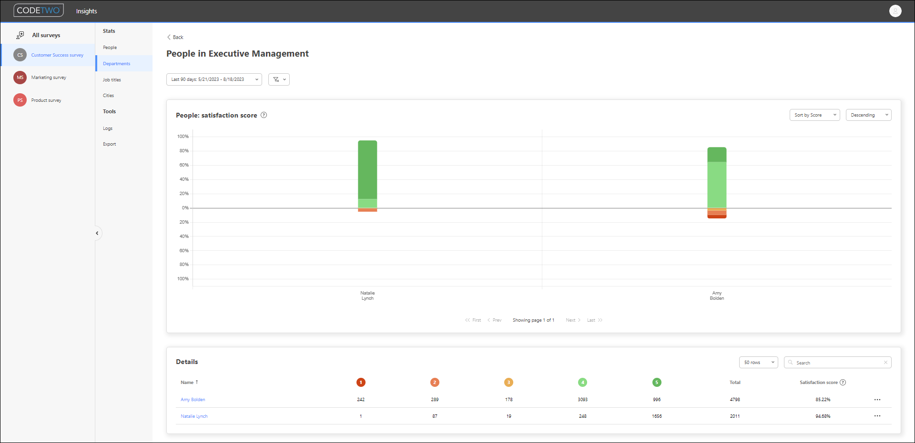Click All surveys label
Screen dimensions: 915x443
46,35
